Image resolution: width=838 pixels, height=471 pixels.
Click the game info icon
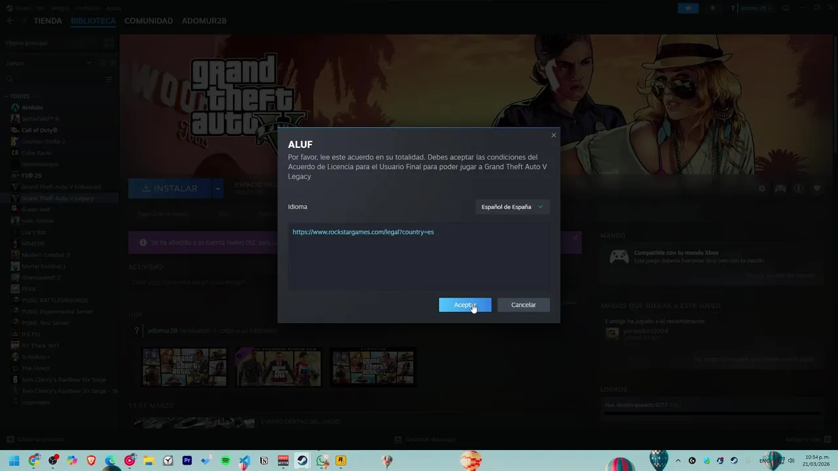point(799,188)
